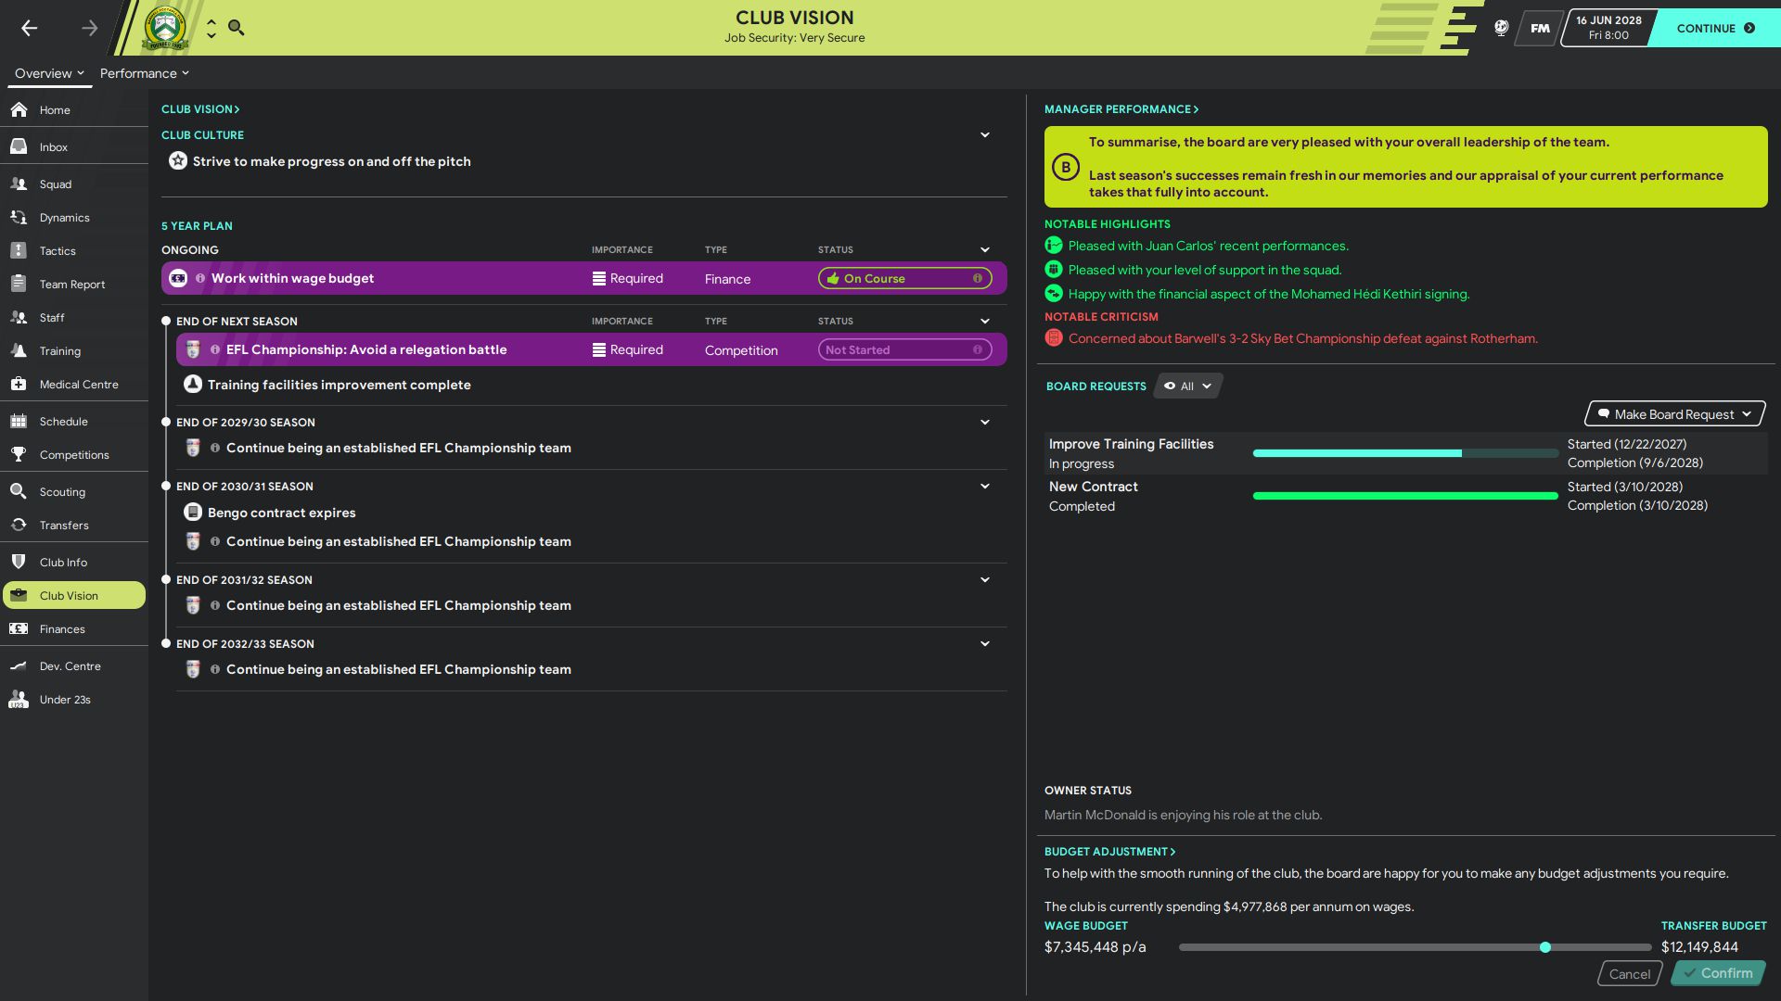This screenshot has width=1781, height=1001.
Task: Collapse the End of 2031/32 Season section
Action: click(x=985, y=579)
